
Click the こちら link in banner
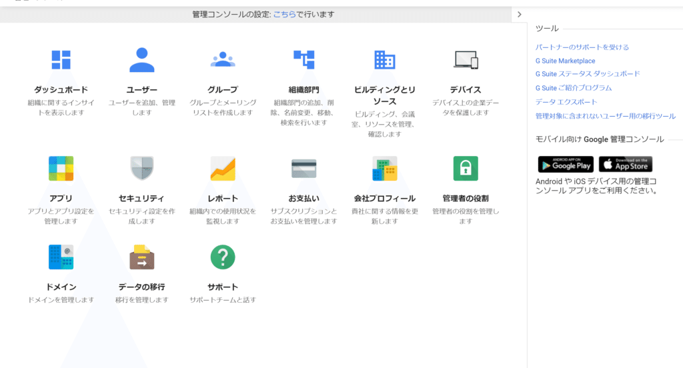(284, 15)
